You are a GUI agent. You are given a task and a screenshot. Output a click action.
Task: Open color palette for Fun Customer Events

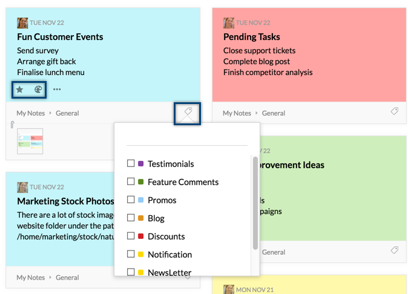point(38,90)
